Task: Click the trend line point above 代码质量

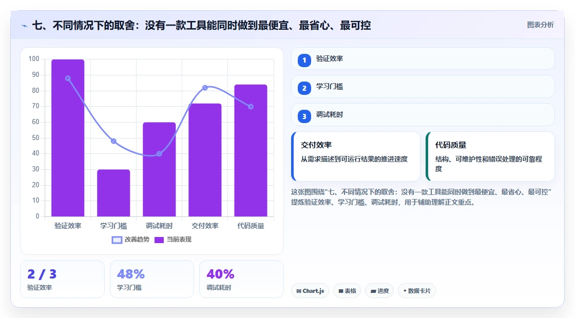Action: (x=251, y=107)
